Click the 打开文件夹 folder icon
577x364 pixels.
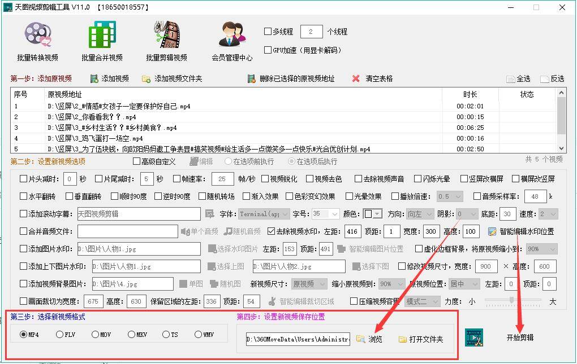403,339
